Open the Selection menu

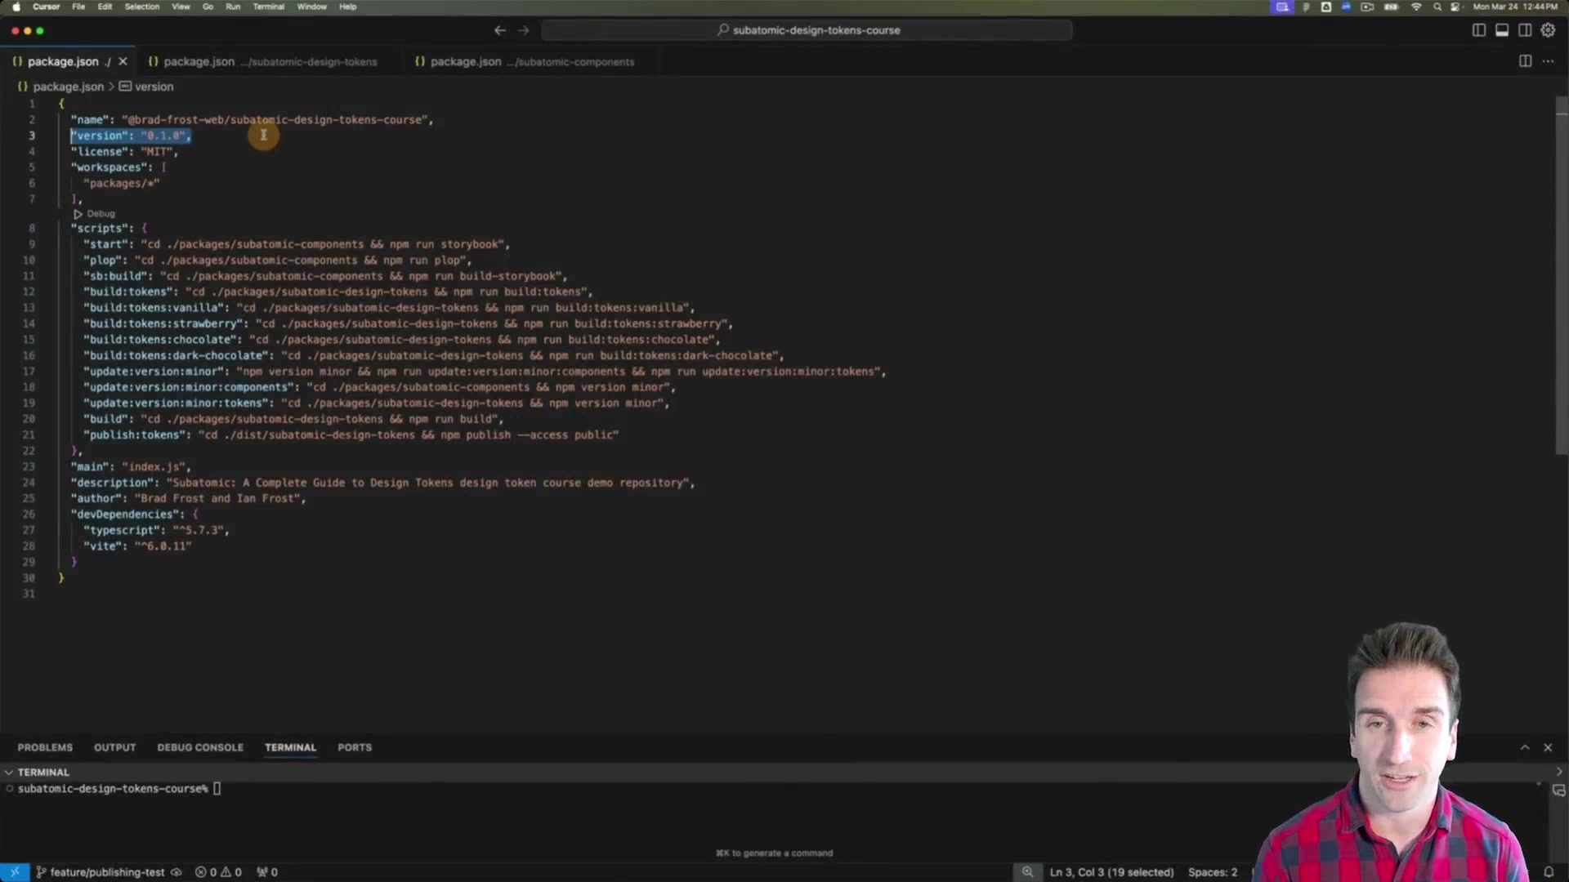click(142, 7)
